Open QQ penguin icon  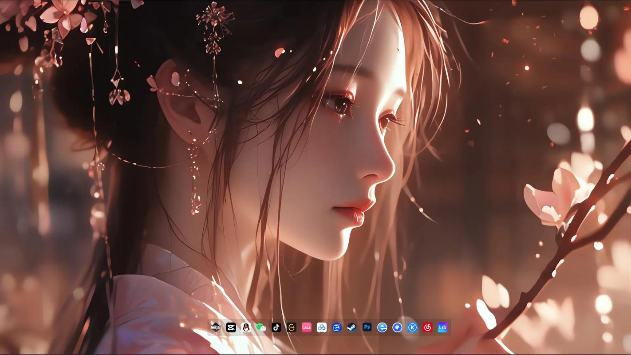tap(246, 327)
